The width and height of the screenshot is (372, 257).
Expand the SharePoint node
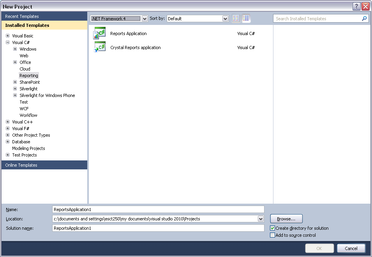(15, 82)
